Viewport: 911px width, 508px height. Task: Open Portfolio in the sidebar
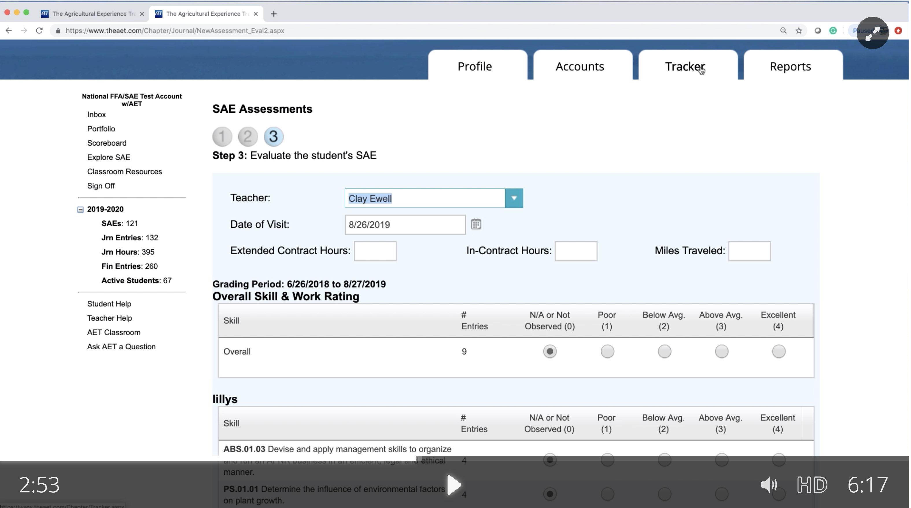point(101,129)
